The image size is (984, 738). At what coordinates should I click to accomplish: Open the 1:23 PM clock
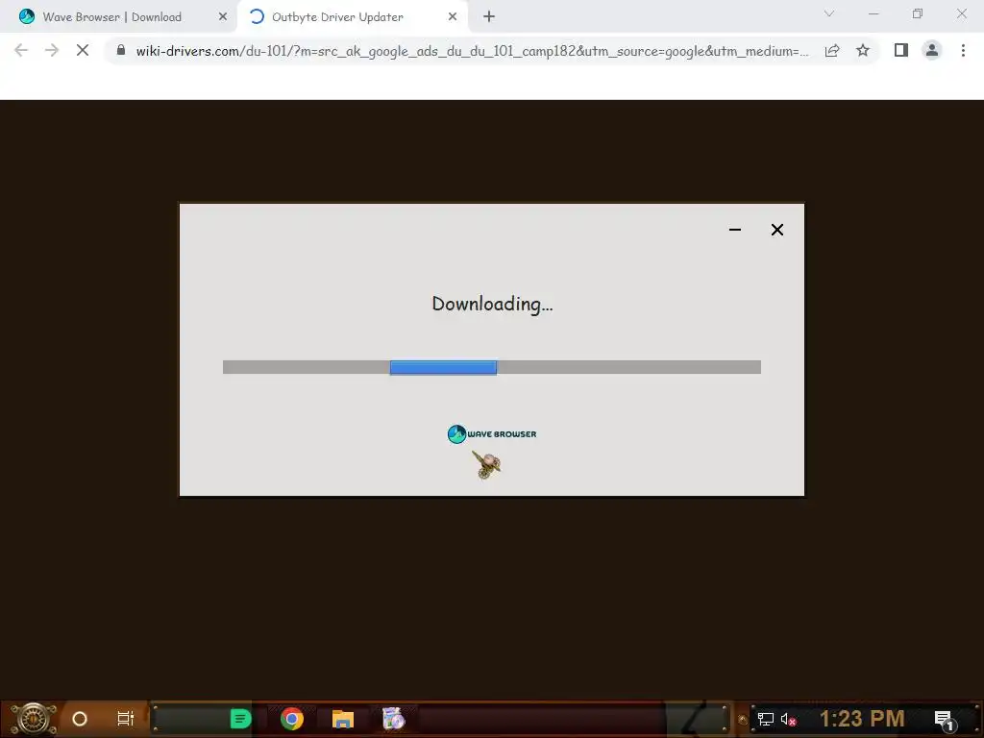[862, 719]
